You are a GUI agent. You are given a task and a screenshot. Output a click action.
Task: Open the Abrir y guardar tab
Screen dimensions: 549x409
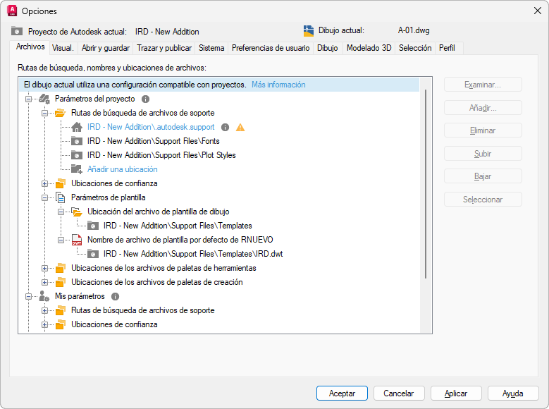106,48
